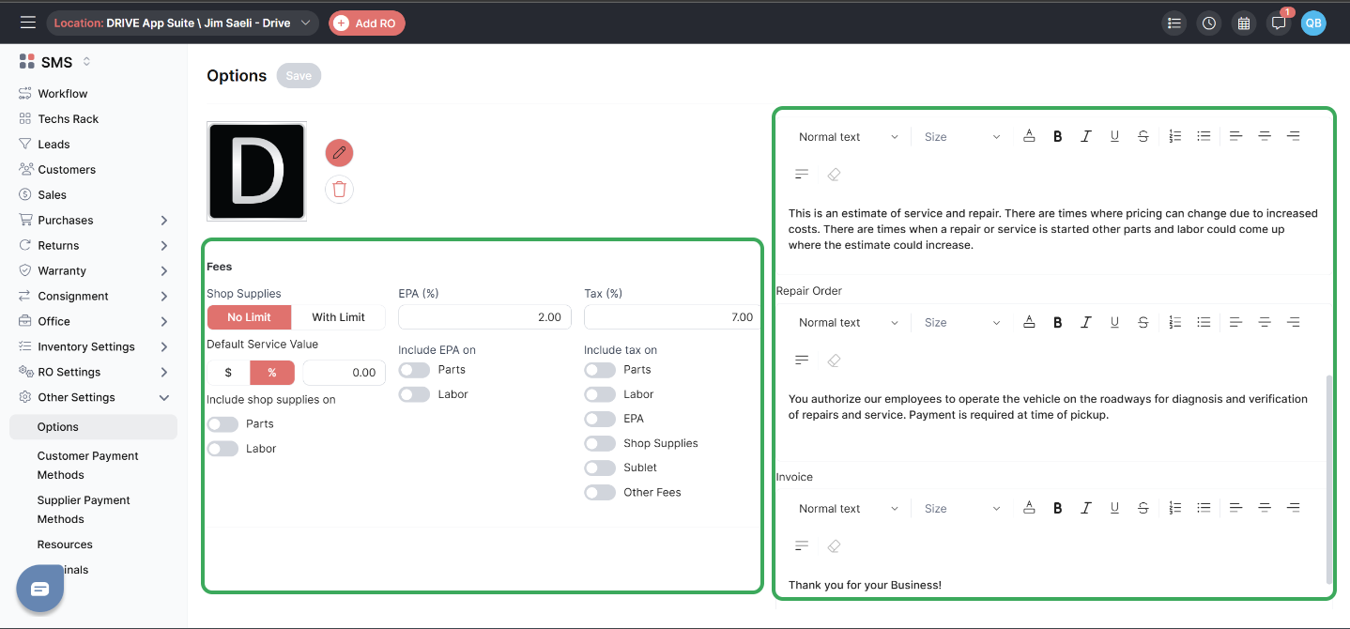Open the task list icon in top bar

tap(1174, 23)
